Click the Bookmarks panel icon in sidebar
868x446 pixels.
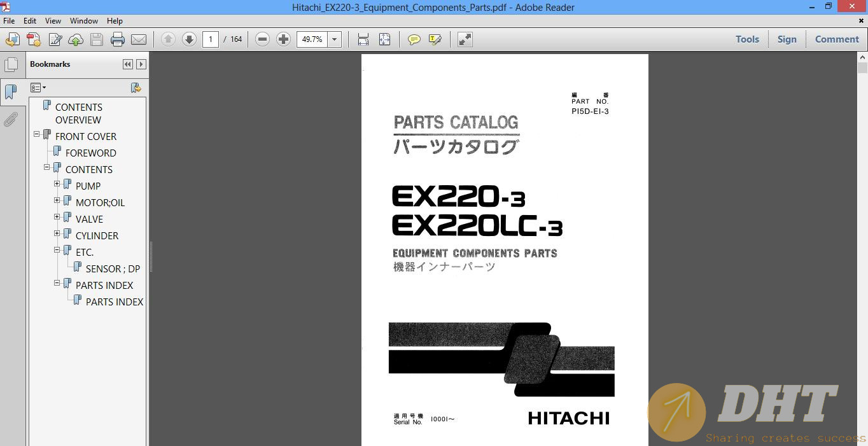tap(11, 92)
